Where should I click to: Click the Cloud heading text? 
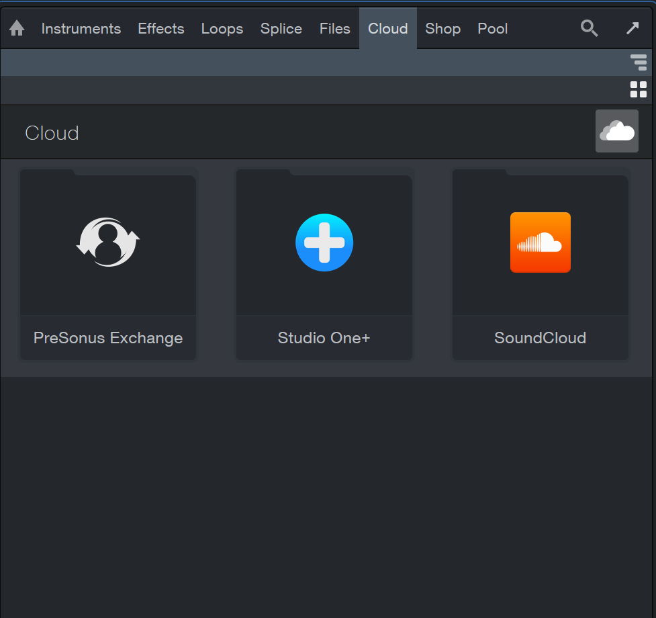tap(52, 133)
